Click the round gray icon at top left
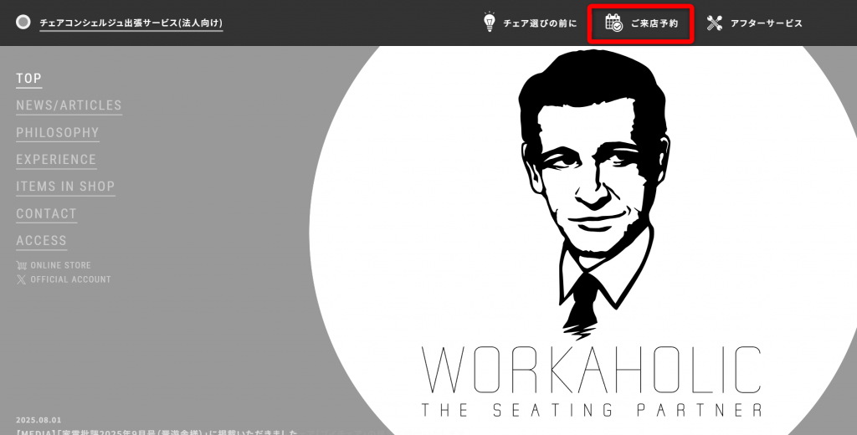This screenshot has width=857, height=435. [23, 23]
